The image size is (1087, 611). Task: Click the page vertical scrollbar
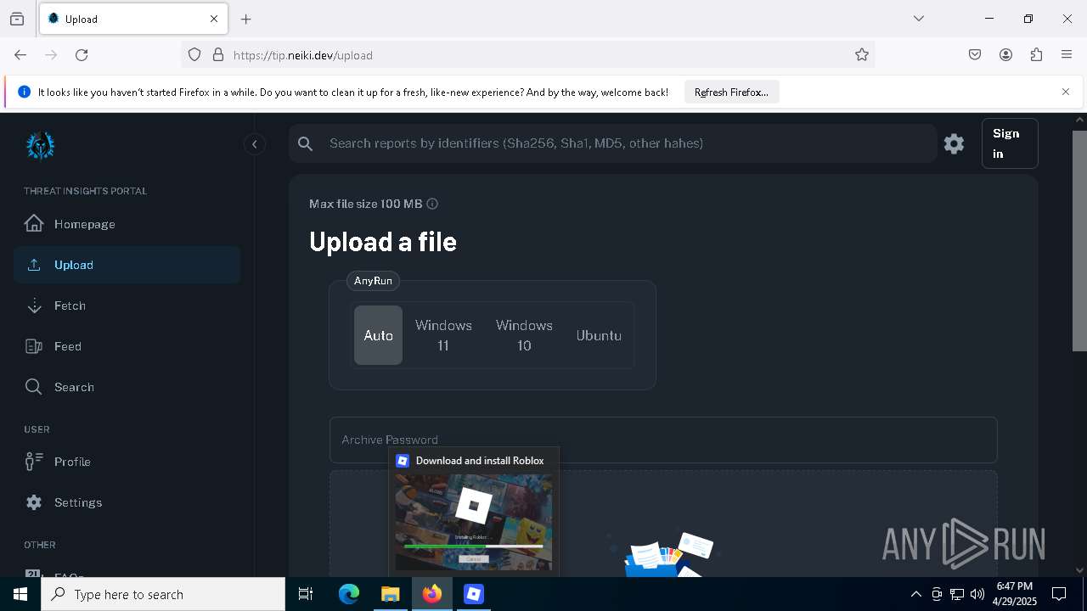(1079, 240)
